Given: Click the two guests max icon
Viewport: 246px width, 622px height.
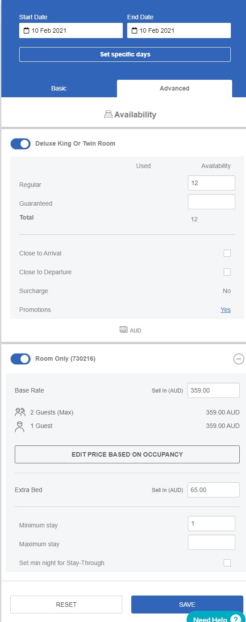Looking at the screenshot, I should tap(20, 412).
